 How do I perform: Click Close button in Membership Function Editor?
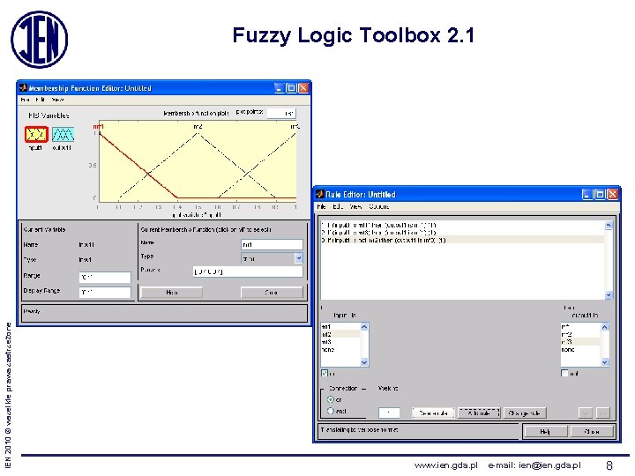click(272, 293)
